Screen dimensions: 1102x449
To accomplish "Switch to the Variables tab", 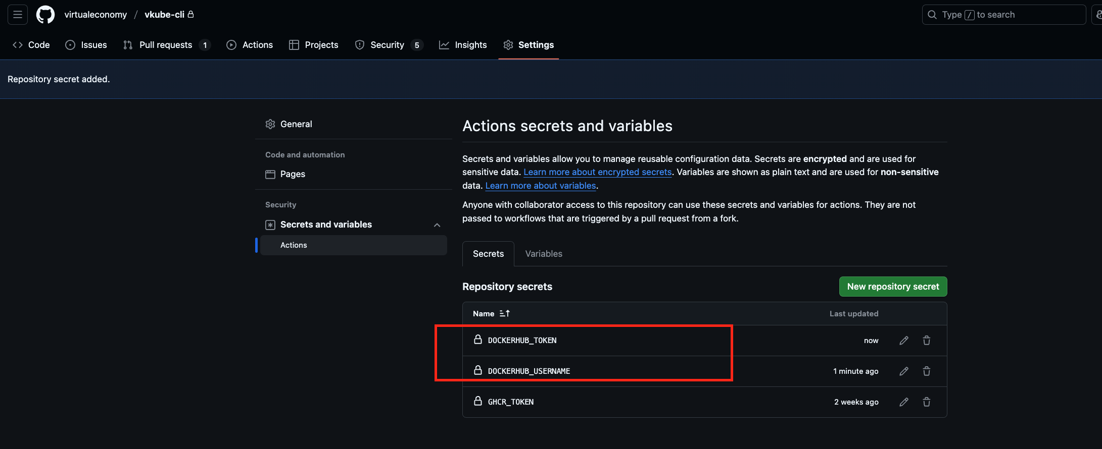I will (x=544, y=254).
